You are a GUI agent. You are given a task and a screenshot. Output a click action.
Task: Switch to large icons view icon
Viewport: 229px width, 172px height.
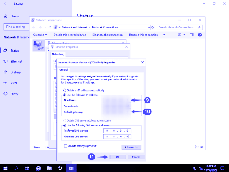(201, 147)
